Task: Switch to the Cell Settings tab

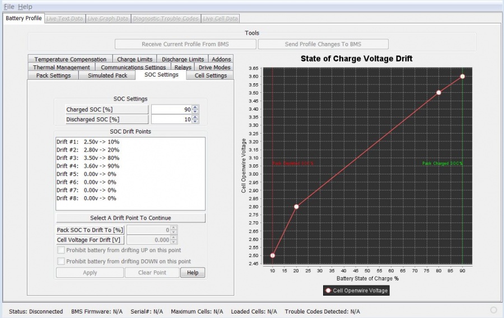Action: coord(211,75)
